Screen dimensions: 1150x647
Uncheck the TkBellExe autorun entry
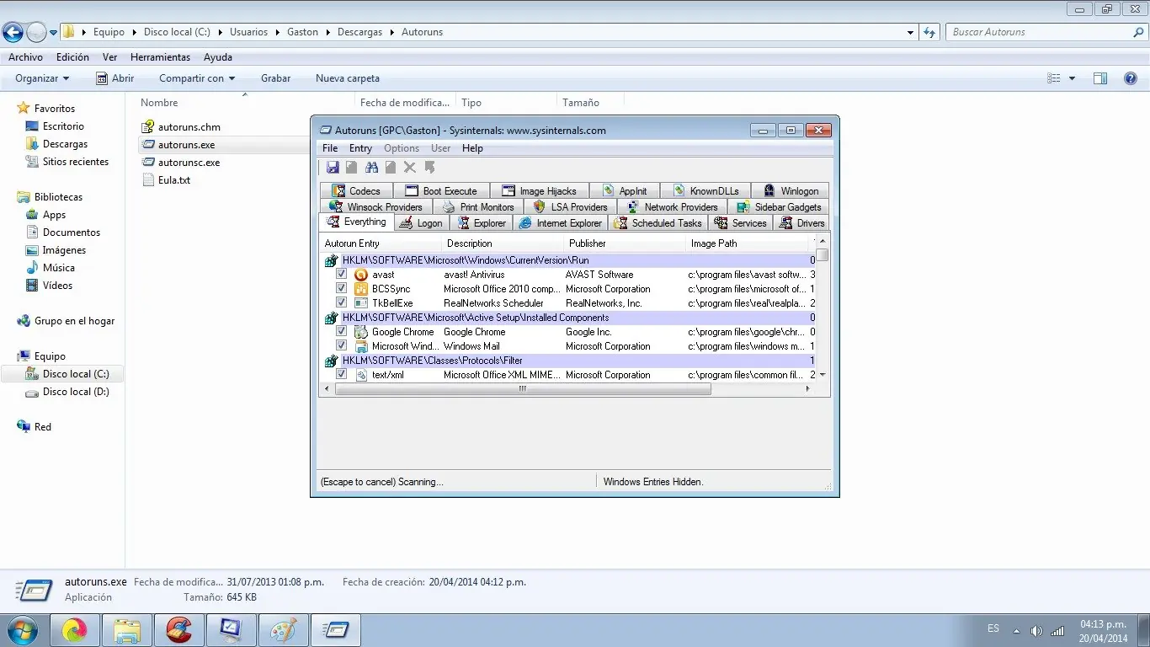click(341, 303)
